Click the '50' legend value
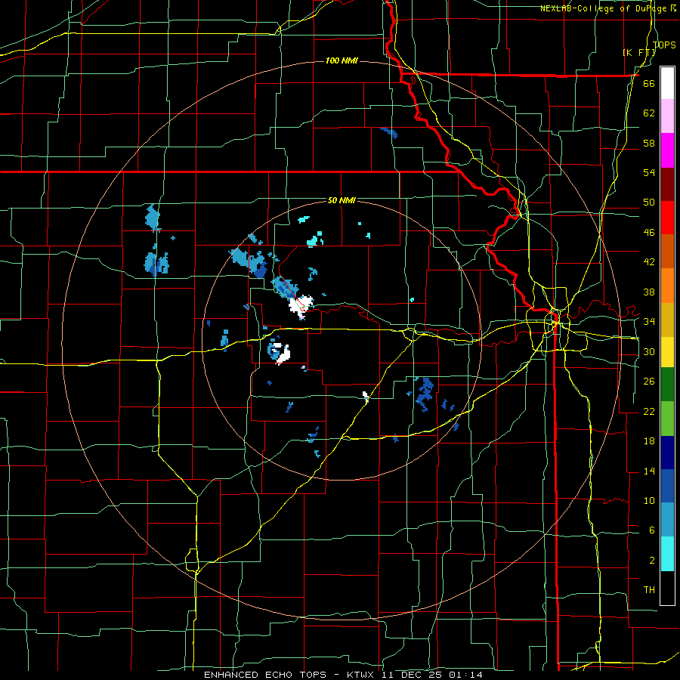The image size is (680, 680). point(649,202)
